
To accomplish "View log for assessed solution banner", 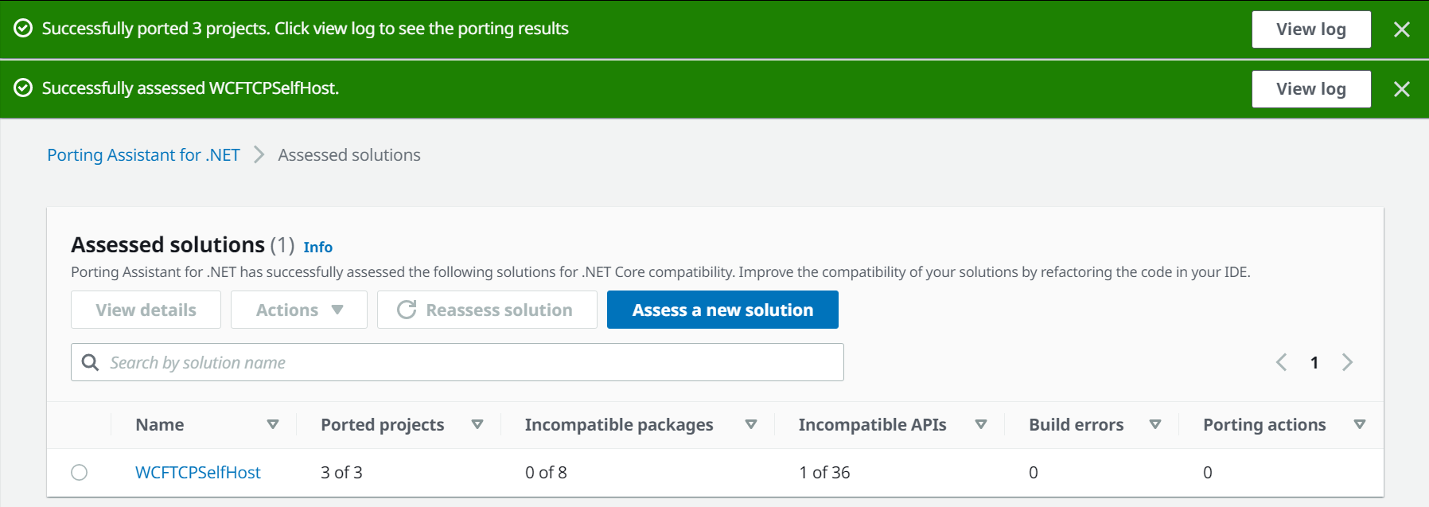I will point(1310,89).
